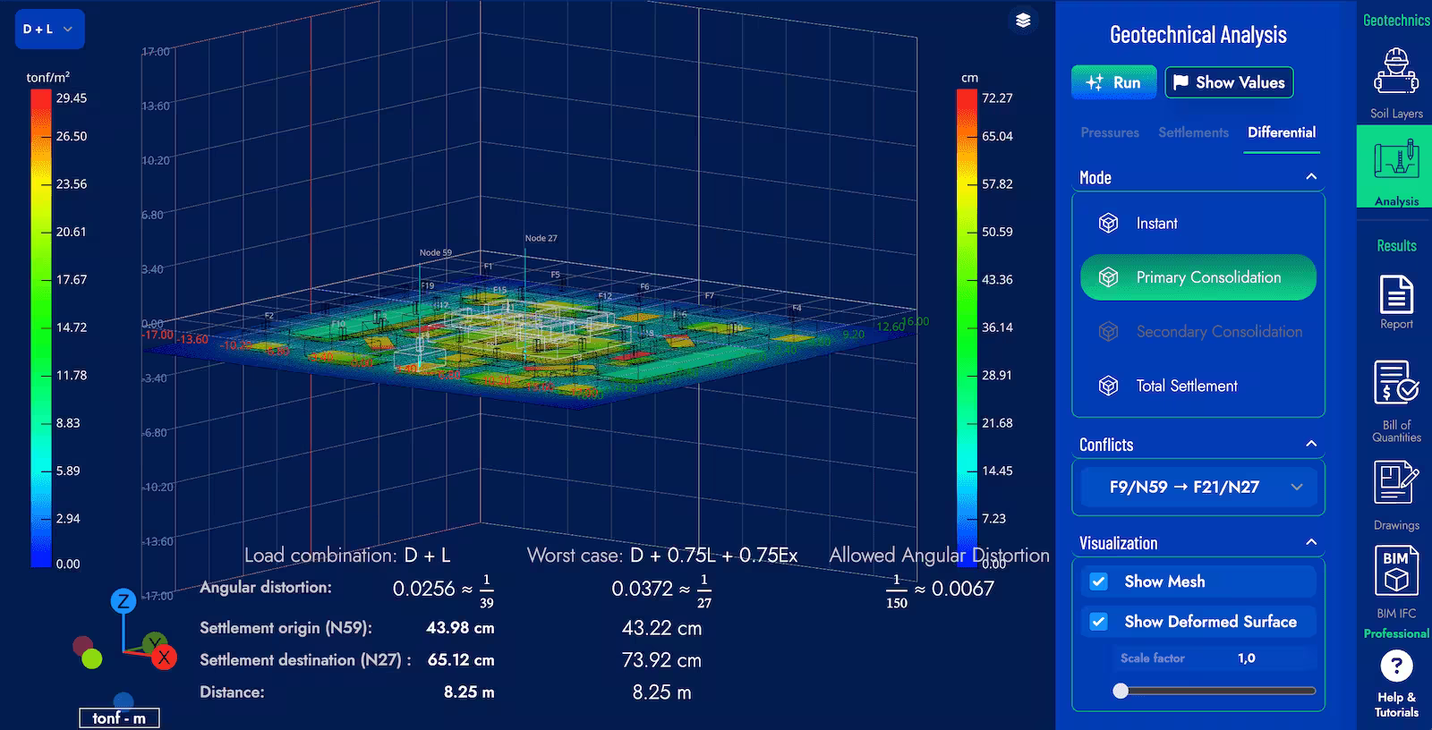Disable the Show Deformed Surface checkbox
The width and height of the screenshot is (1432, 730).
pos(1099,622)
